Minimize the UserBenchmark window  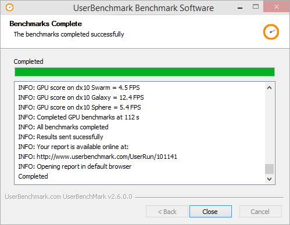240,8
